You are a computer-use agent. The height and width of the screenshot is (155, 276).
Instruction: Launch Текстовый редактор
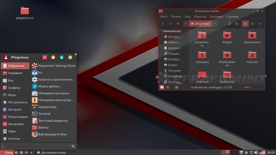(x=54, y=120)
